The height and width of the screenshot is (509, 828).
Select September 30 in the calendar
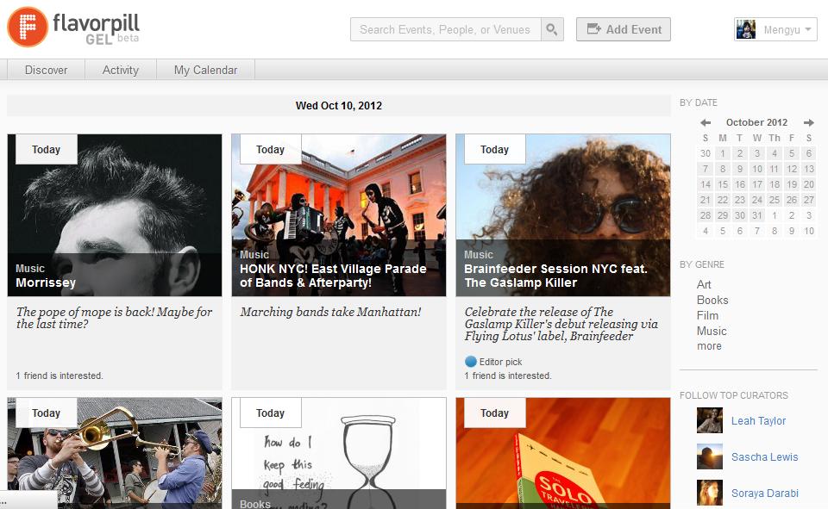(706, 153)
